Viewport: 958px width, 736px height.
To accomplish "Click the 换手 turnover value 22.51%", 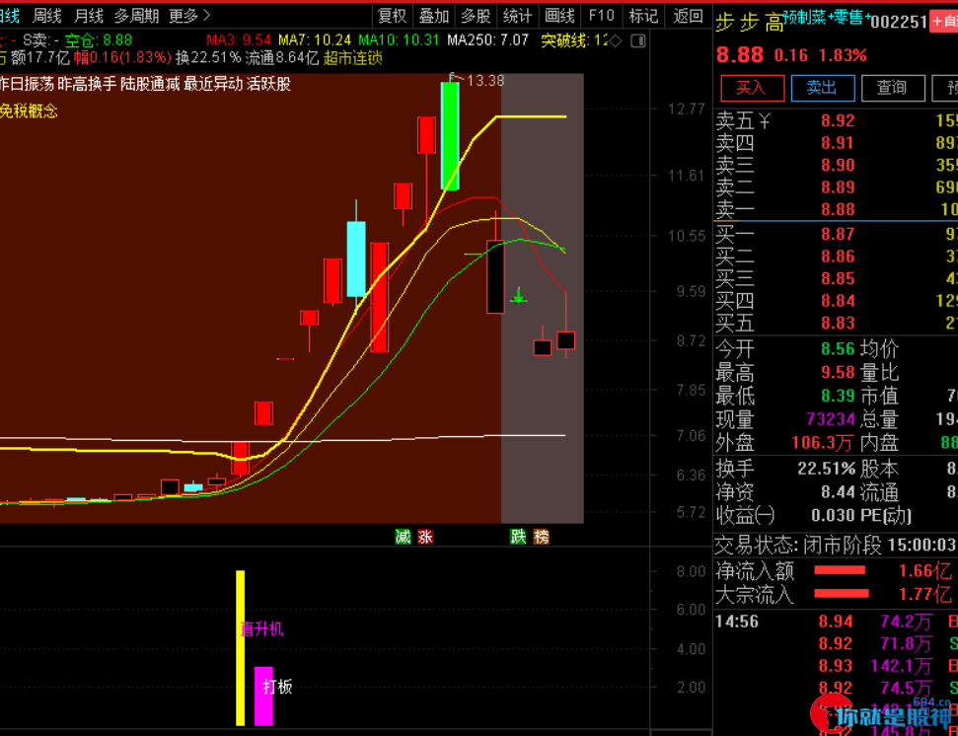I will coord(826,469).
